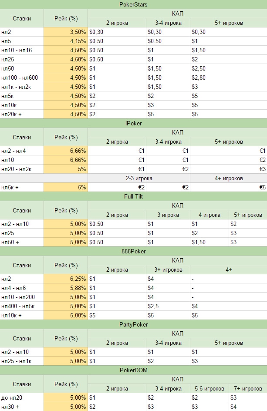
Task: Select the iPoker нл5к + row label
Action: point(22,187)
